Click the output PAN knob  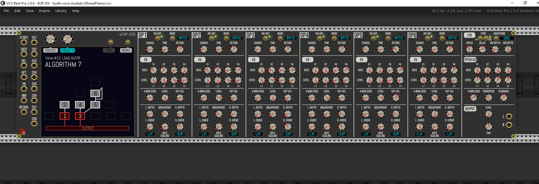pos(488,126)
